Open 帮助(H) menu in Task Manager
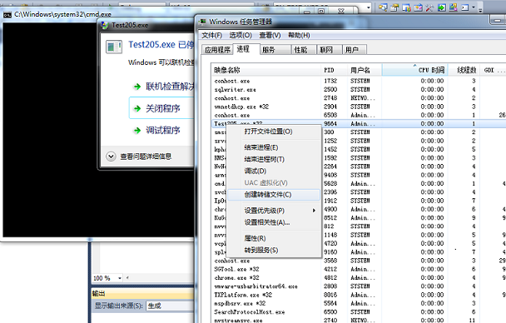 coord(299,35)
